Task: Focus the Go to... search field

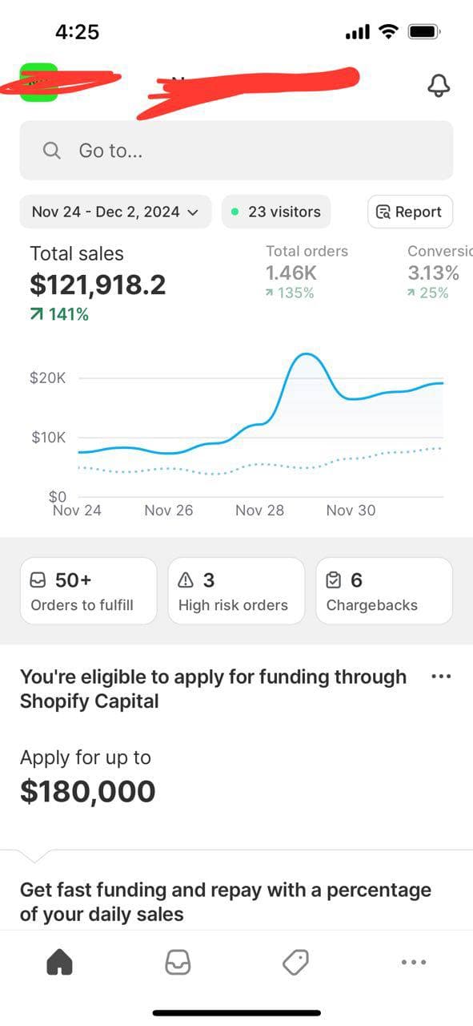Action: [236, 151]
